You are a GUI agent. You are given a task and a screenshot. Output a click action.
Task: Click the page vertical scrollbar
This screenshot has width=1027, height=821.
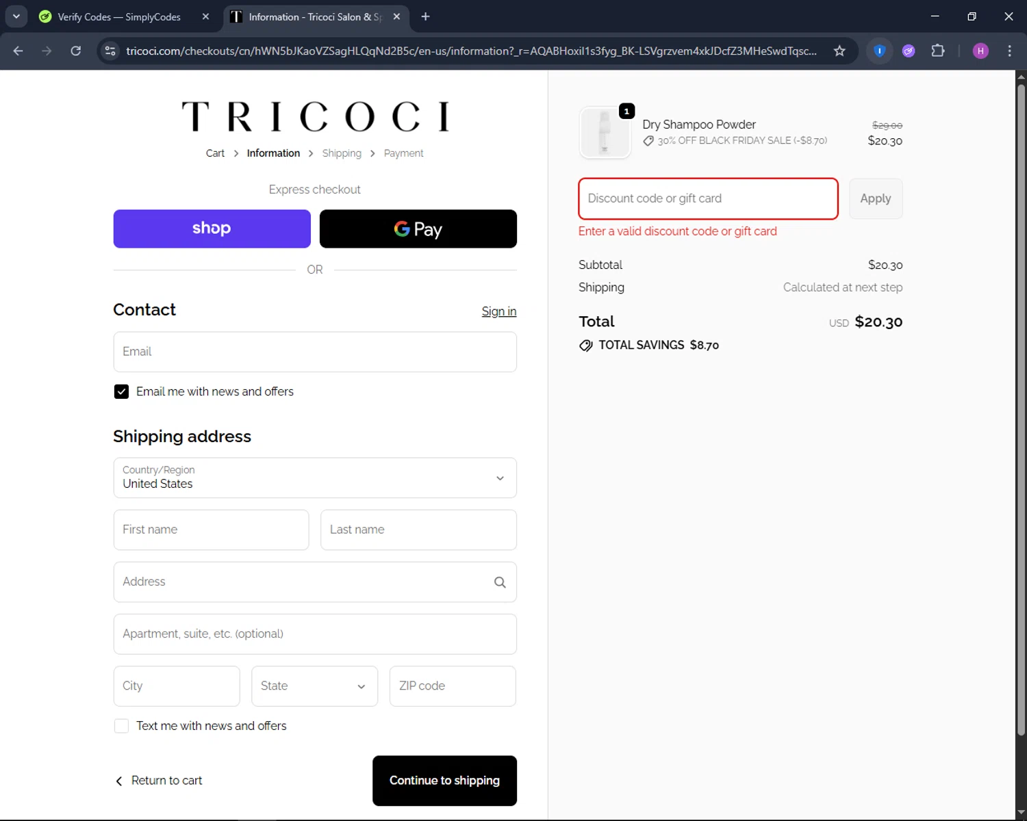1021,408
